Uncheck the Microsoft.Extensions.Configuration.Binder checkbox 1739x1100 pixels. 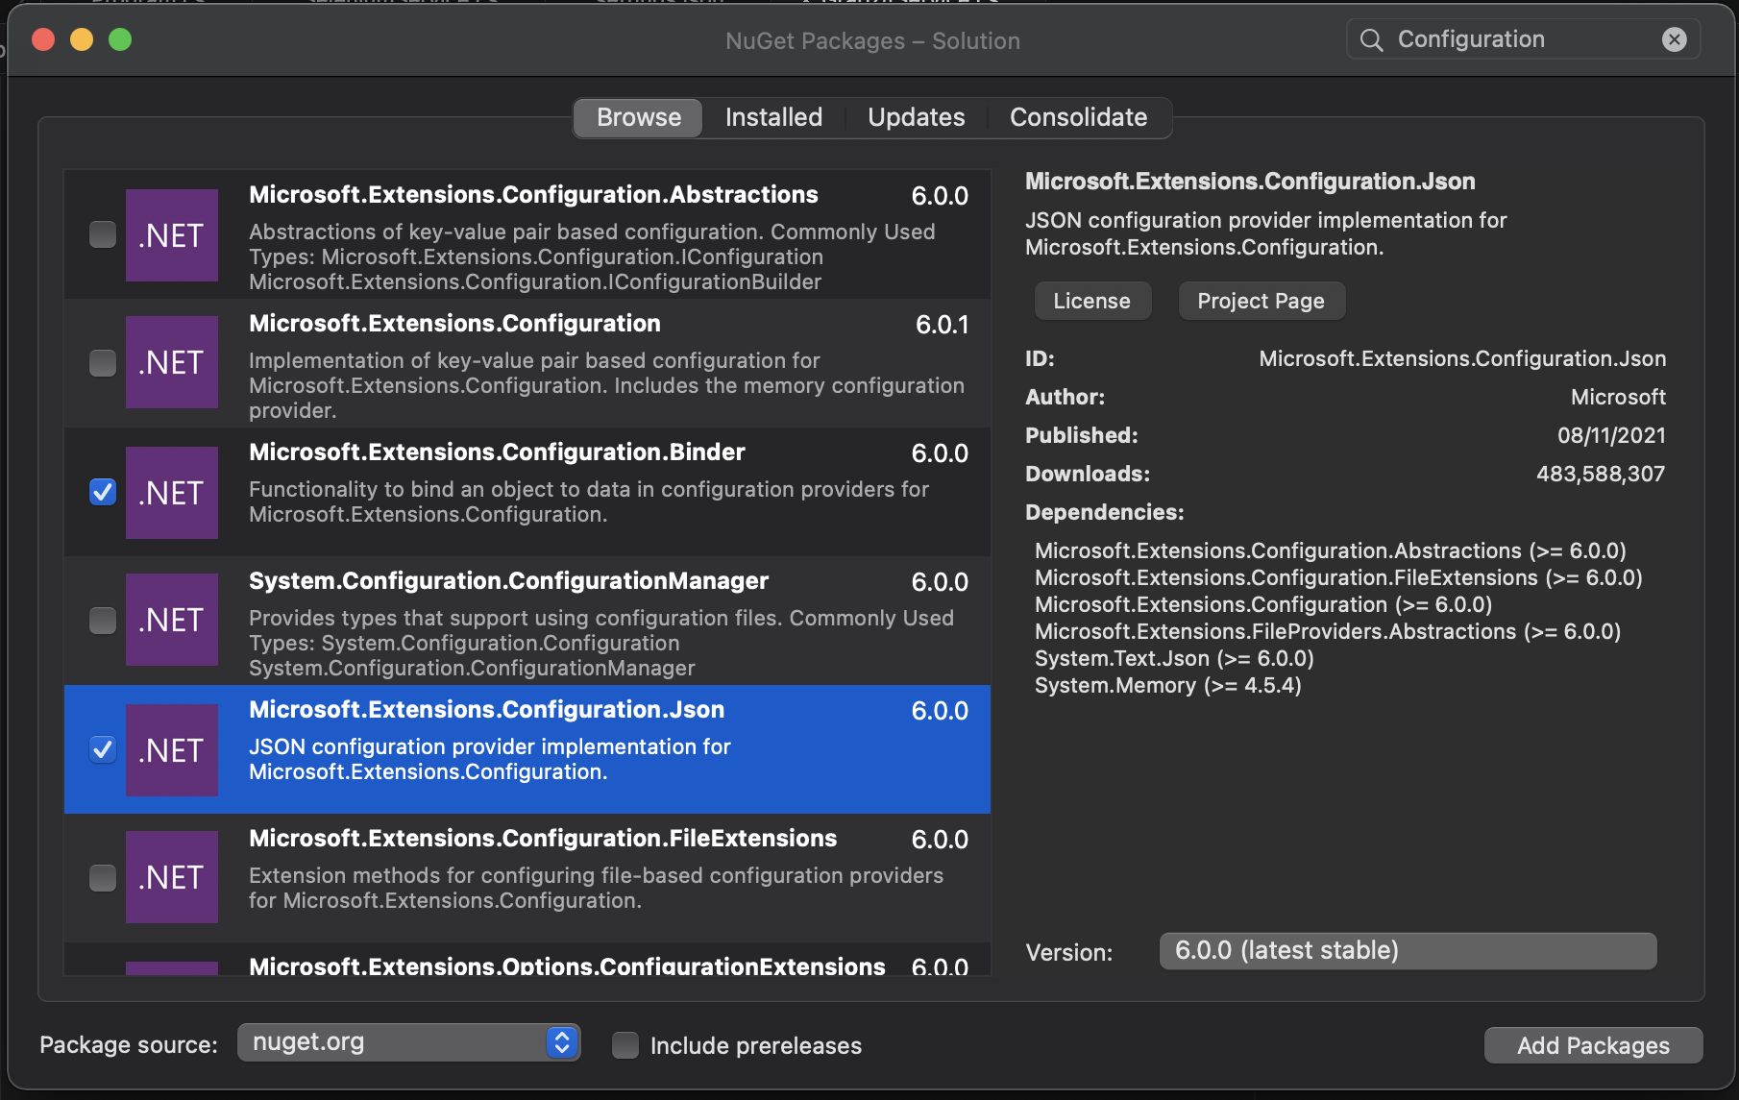point(102,492)
